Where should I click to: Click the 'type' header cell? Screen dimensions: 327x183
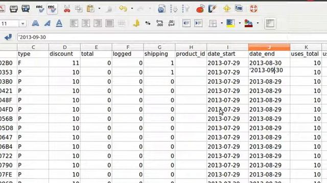click(33, 54)
